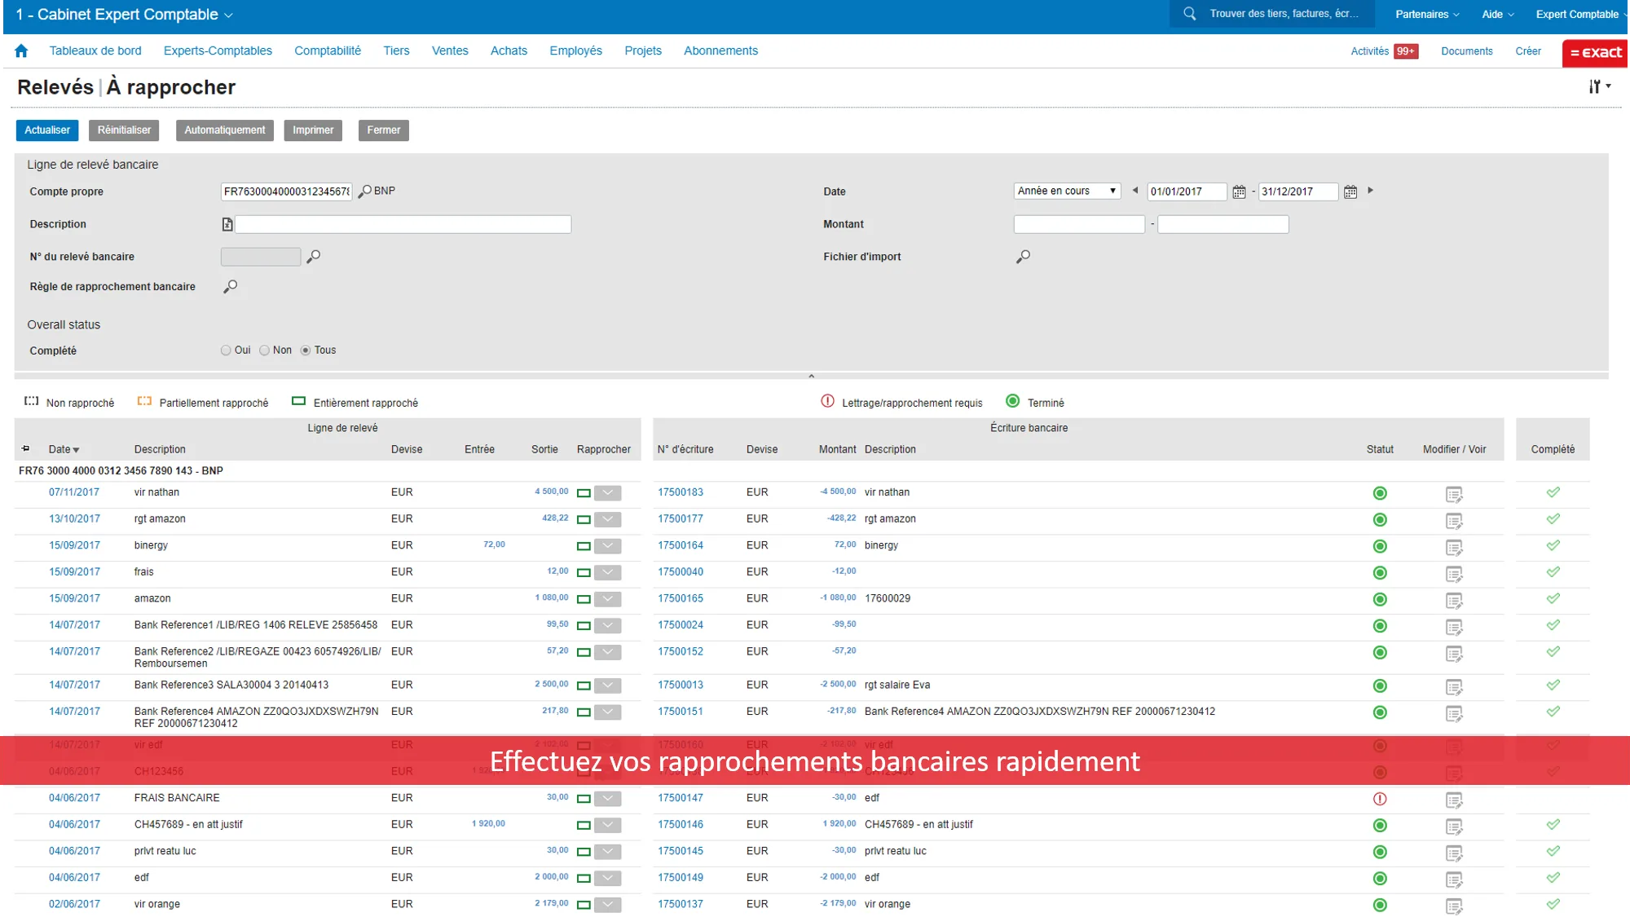
Task: Click the minimum Montant field
Action: 1079,224
